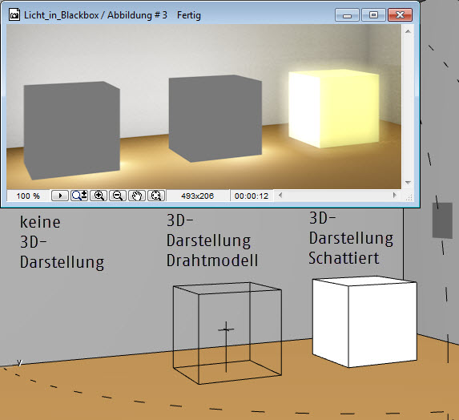
Task: Select the gray wall lamp object at right
Action: 442,220
